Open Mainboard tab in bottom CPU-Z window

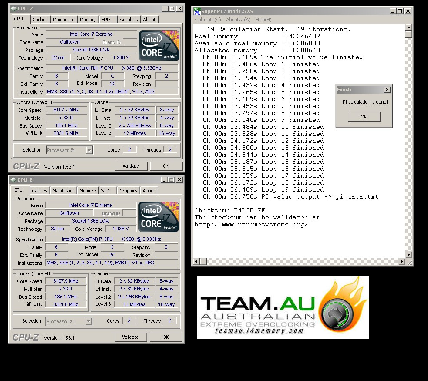pos(63,191)
